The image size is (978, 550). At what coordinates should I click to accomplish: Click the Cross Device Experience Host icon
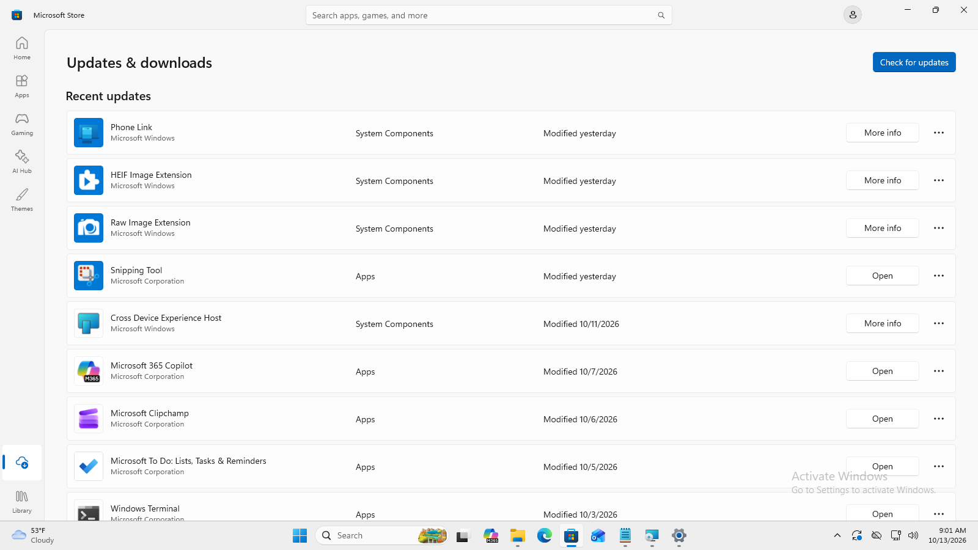89,323
